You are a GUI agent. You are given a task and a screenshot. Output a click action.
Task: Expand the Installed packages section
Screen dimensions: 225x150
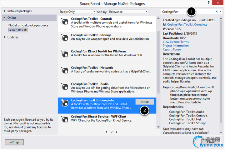tap(5, 11)
